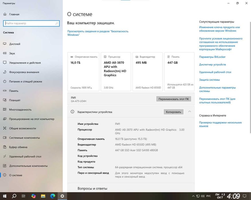Viewport: 251px width, 200px height.
Task: Open the Многозадачность icon
Action: pos(5,109)
